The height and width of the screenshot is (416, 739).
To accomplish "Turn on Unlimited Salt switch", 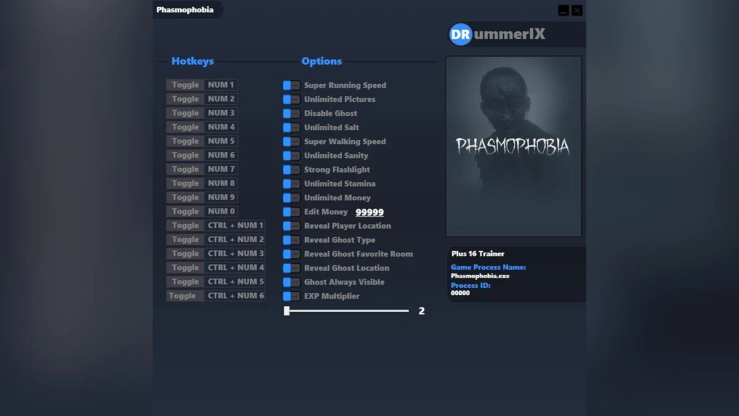I will point(291,128).
